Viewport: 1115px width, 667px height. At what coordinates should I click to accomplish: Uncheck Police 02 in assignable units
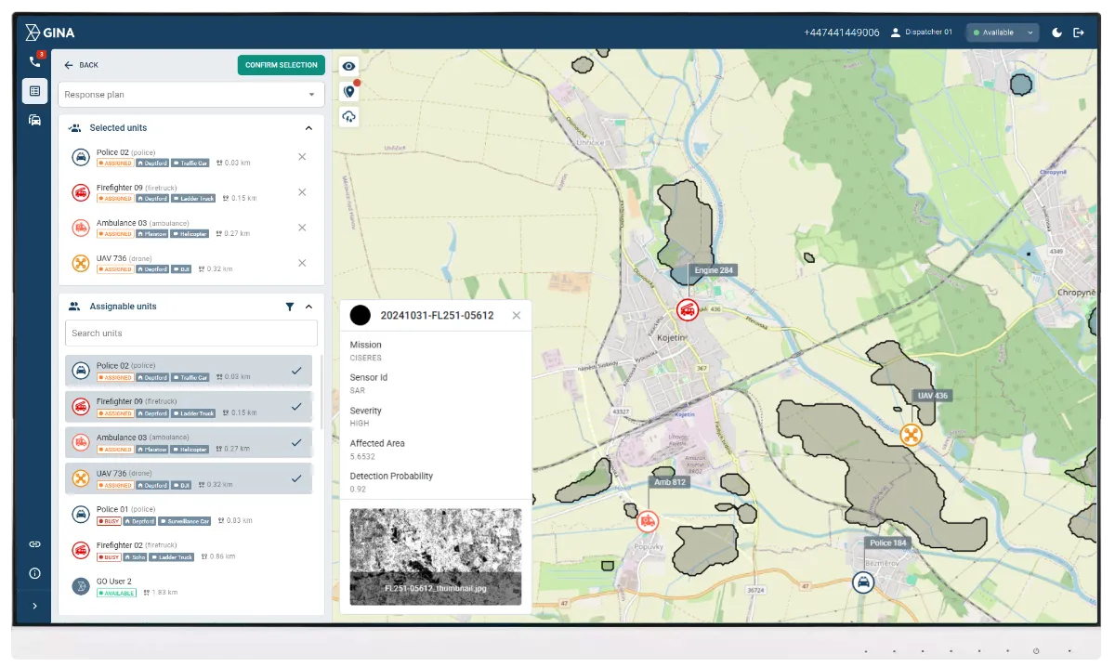tap(296, 370)
